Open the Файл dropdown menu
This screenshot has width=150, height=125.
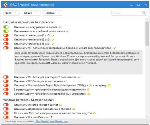[x=11, y=13]
